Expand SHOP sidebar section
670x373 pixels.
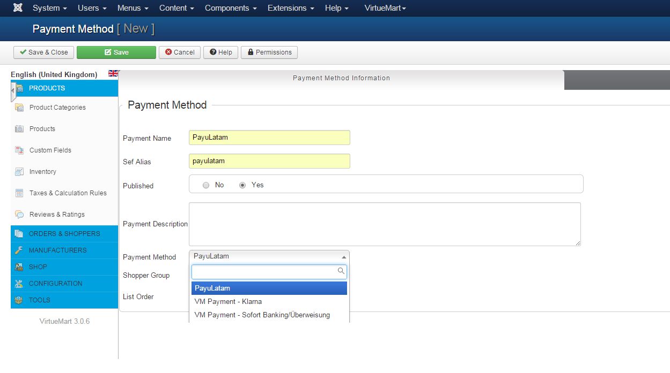pos(64,267)
